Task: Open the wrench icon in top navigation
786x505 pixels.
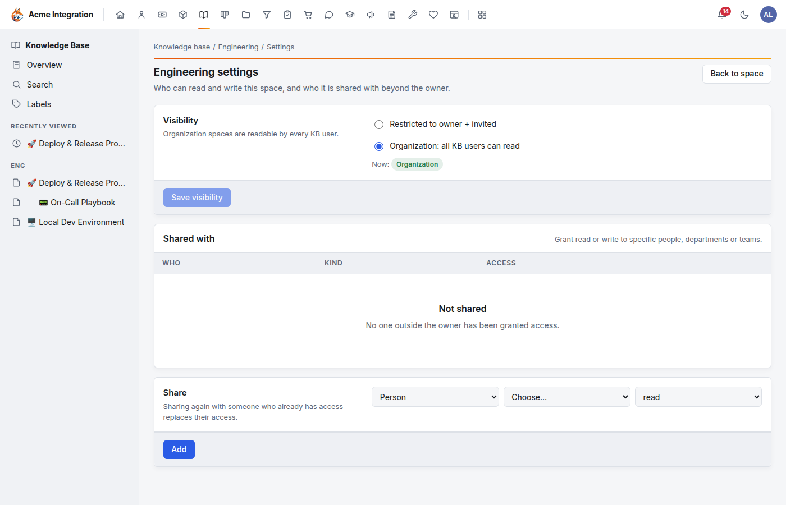Action: 413,15
